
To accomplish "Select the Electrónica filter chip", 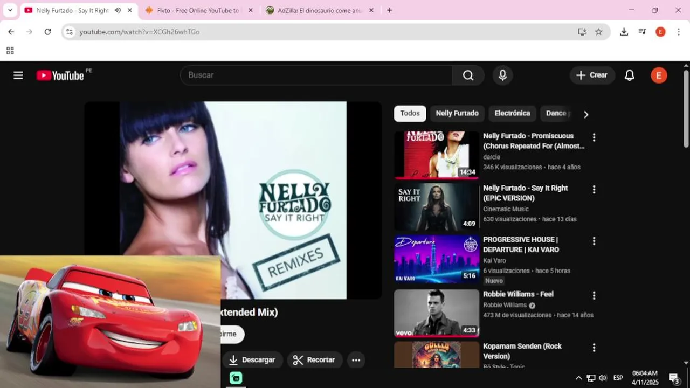I will [x=512, y=113].
